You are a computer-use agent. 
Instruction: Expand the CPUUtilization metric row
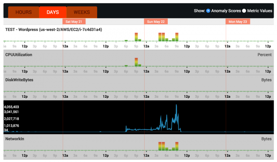[19, 55]
